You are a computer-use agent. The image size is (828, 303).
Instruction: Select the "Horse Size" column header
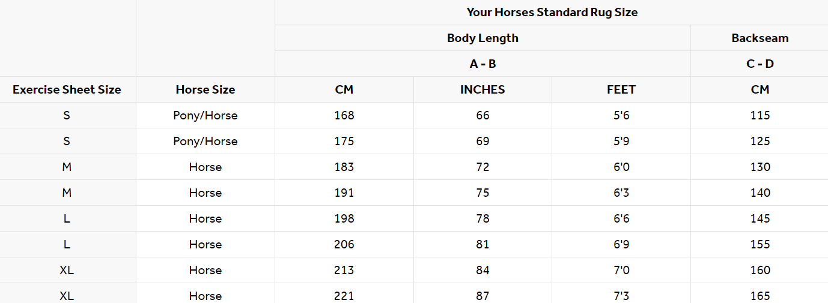pos(205,89)
